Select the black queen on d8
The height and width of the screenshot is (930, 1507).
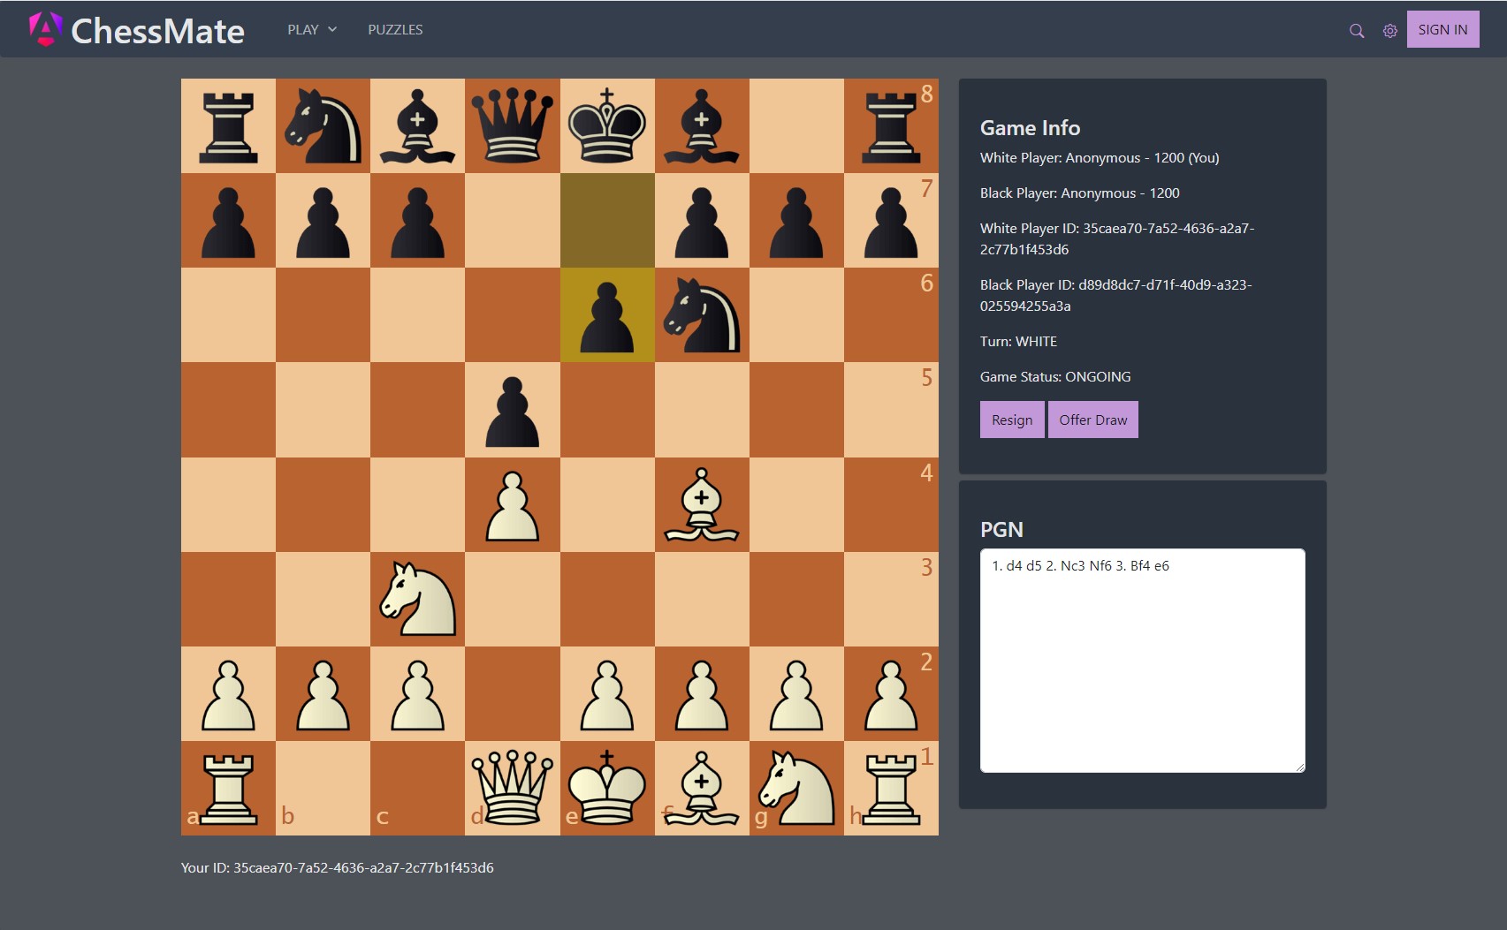(512, 125)
